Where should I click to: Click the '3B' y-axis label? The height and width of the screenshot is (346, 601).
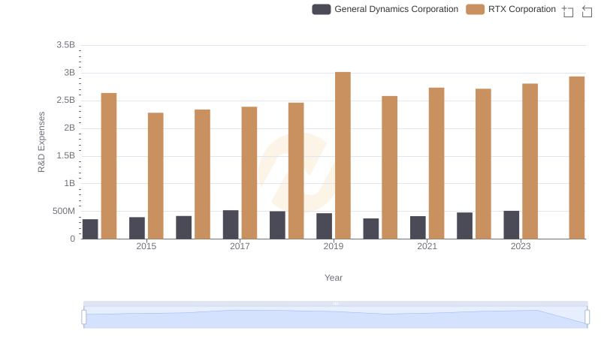[70, 73]
